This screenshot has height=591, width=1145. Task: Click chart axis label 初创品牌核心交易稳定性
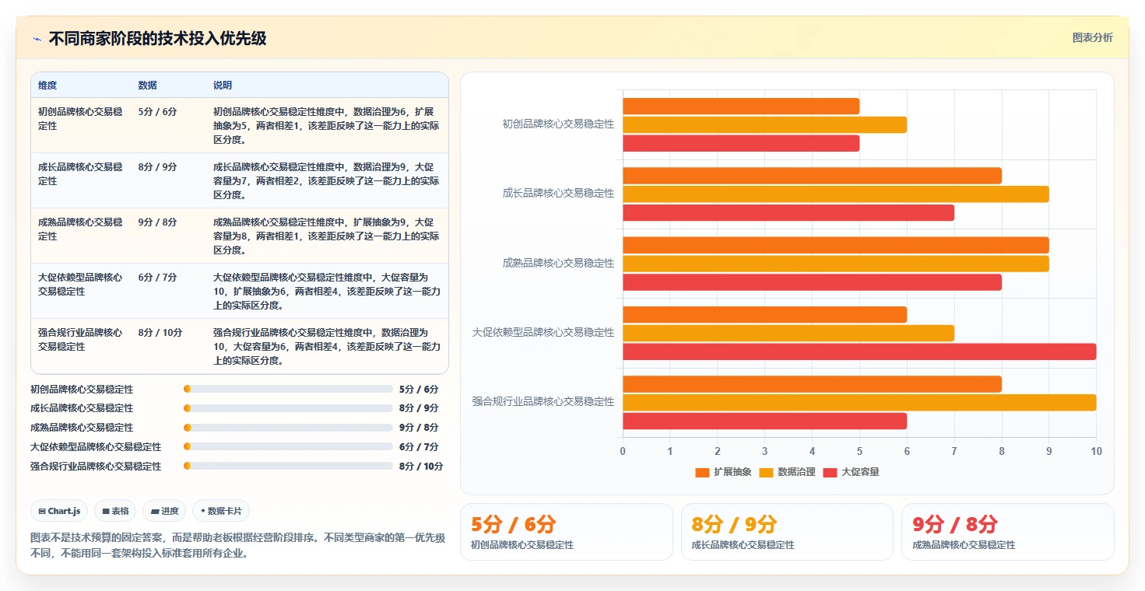pyautogui.click(x=558, y=124)
